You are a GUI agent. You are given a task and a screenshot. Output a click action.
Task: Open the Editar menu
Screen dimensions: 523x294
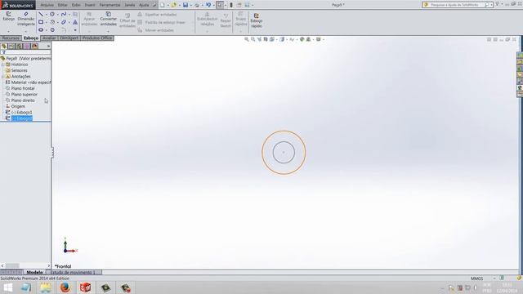tap(62, 5)
